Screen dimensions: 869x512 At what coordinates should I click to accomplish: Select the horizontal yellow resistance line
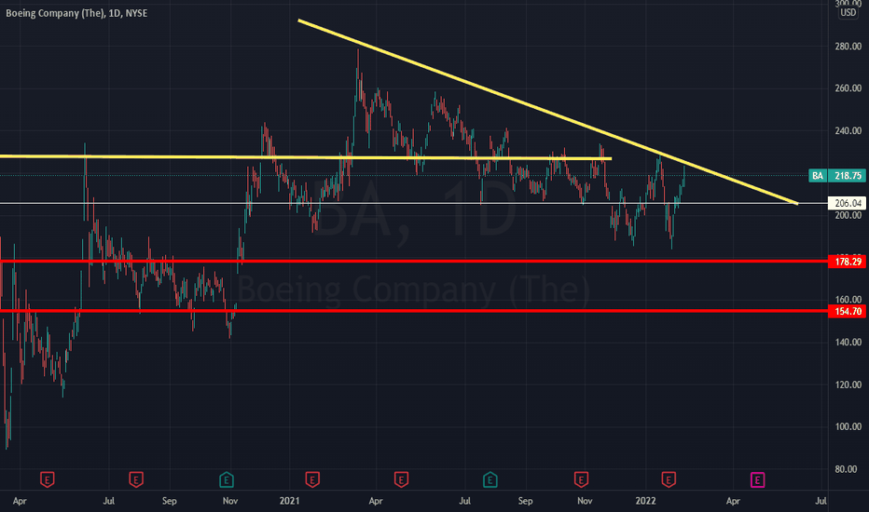click(305, 157)
